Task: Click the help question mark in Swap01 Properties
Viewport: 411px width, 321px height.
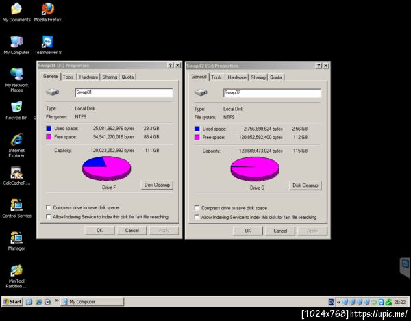Action: click(171, 66)
